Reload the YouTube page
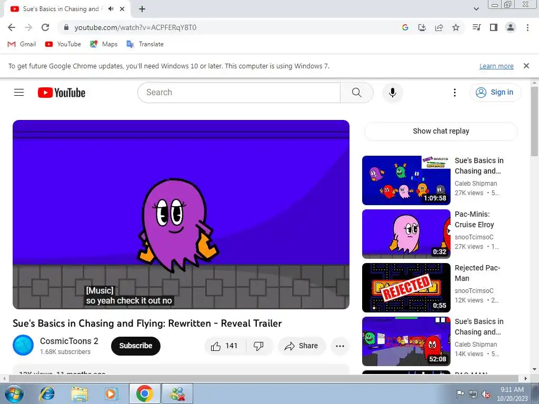The height and width of the screenshot is (404, 539). pyautogui.click(x=45, y=27)
